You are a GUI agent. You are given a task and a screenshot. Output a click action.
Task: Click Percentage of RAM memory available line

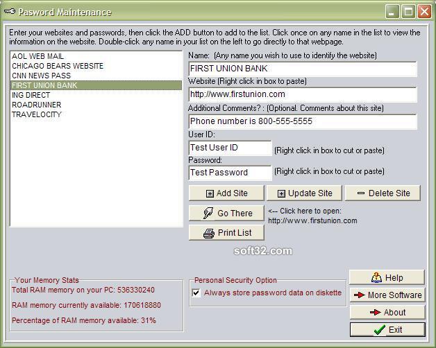pyautogui.click(x=84, y=320)
